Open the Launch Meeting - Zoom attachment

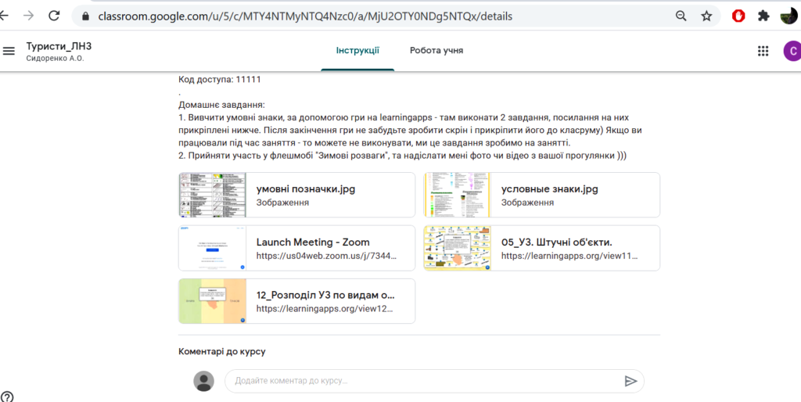[296, 248]
